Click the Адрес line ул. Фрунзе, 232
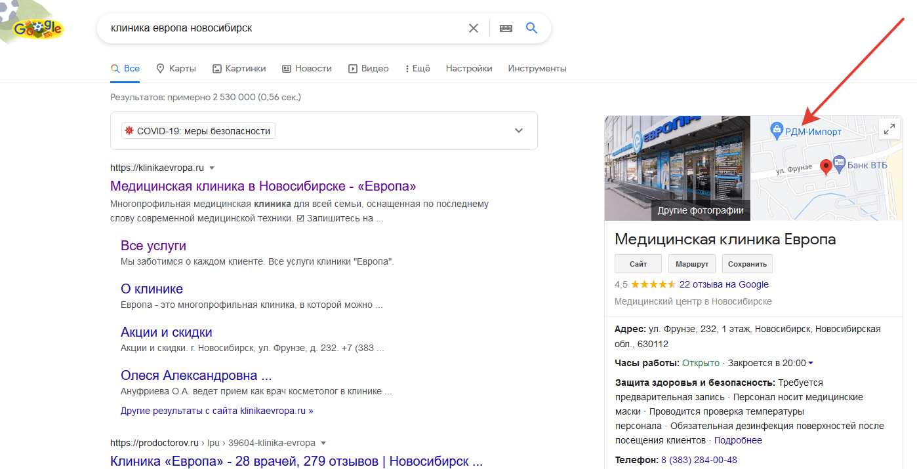The height and width of the screenshot is (469, 917). (x=748, y=336)
